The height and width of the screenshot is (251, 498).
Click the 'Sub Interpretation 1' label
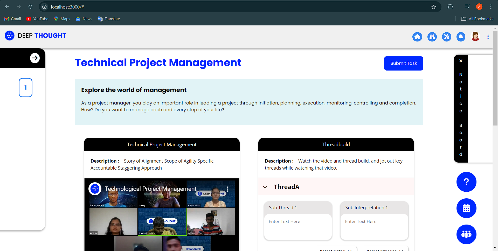tap(366, 208)
